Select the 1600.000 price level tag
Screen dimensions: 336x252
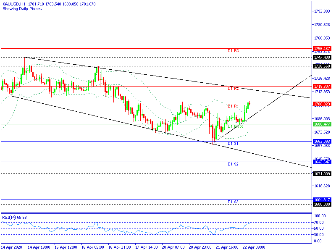(321, 204)
